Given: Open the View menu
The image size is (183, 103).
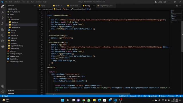Looking at the screenshot, I should coord(23,2).
